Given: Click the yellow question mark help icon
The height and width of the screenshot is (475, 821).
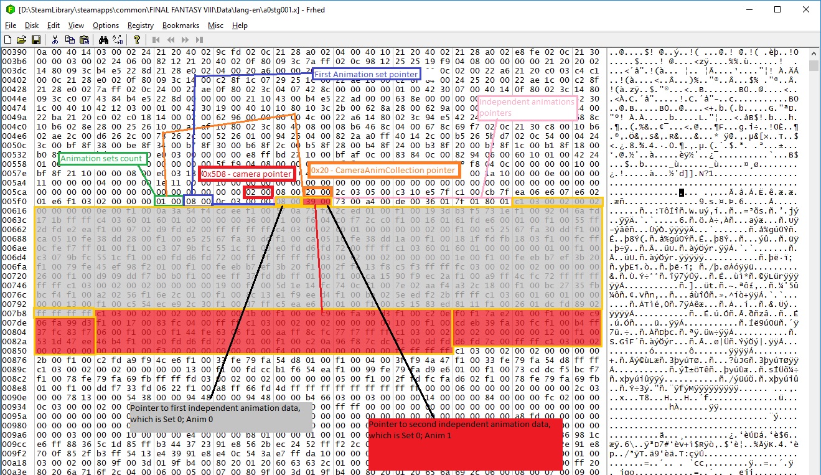Looking at the screenshot, I should point(136,39).
